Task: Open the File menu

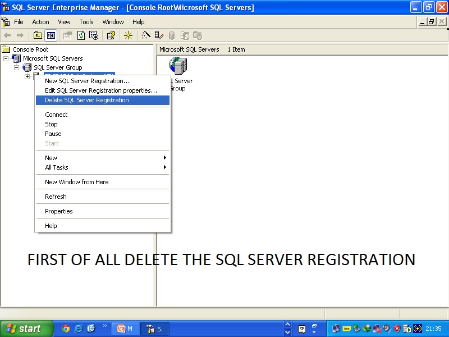Action: (19, 22)
